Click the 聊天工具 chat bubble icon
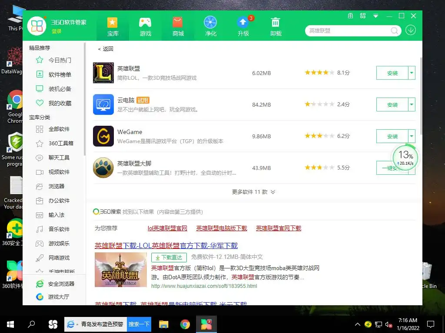The height and width of the screenshot is (333, 445). coord(40,158)
